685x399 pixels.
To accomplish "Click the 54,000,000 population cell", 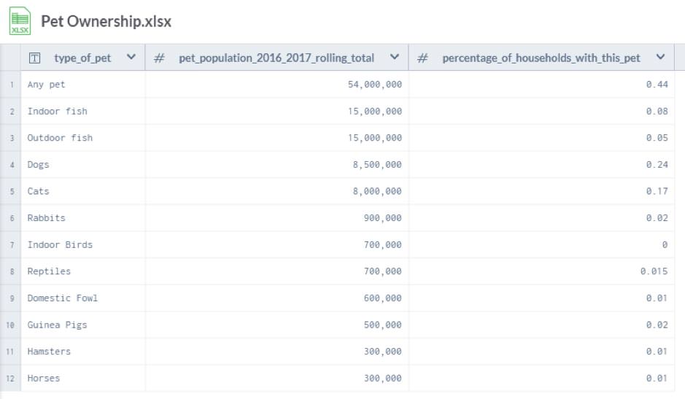I will 375,85.
